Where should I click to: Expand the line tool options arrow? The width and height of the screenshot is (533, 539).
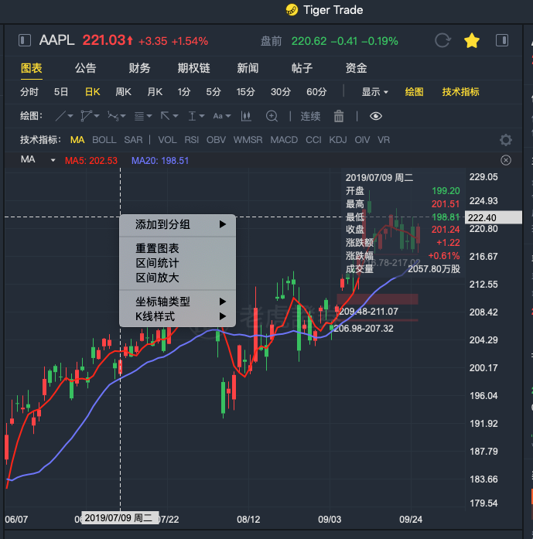[x=70, y=116]
